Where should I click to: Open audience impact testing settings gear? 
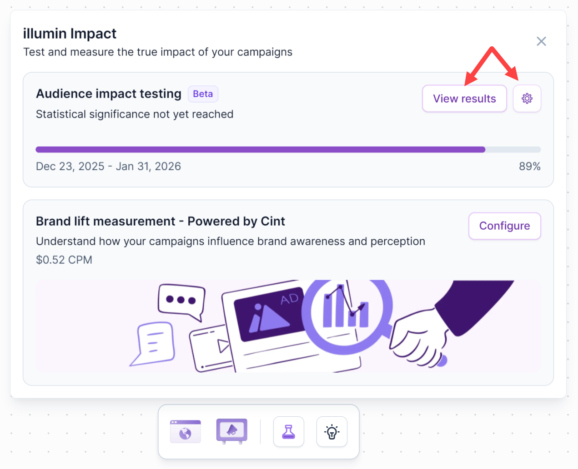point(527,99)
